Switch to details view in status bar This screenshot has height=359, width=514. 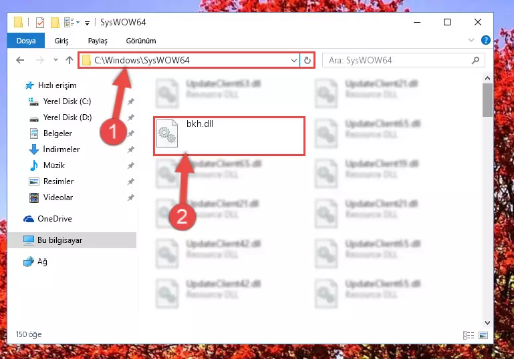[468, 335]
